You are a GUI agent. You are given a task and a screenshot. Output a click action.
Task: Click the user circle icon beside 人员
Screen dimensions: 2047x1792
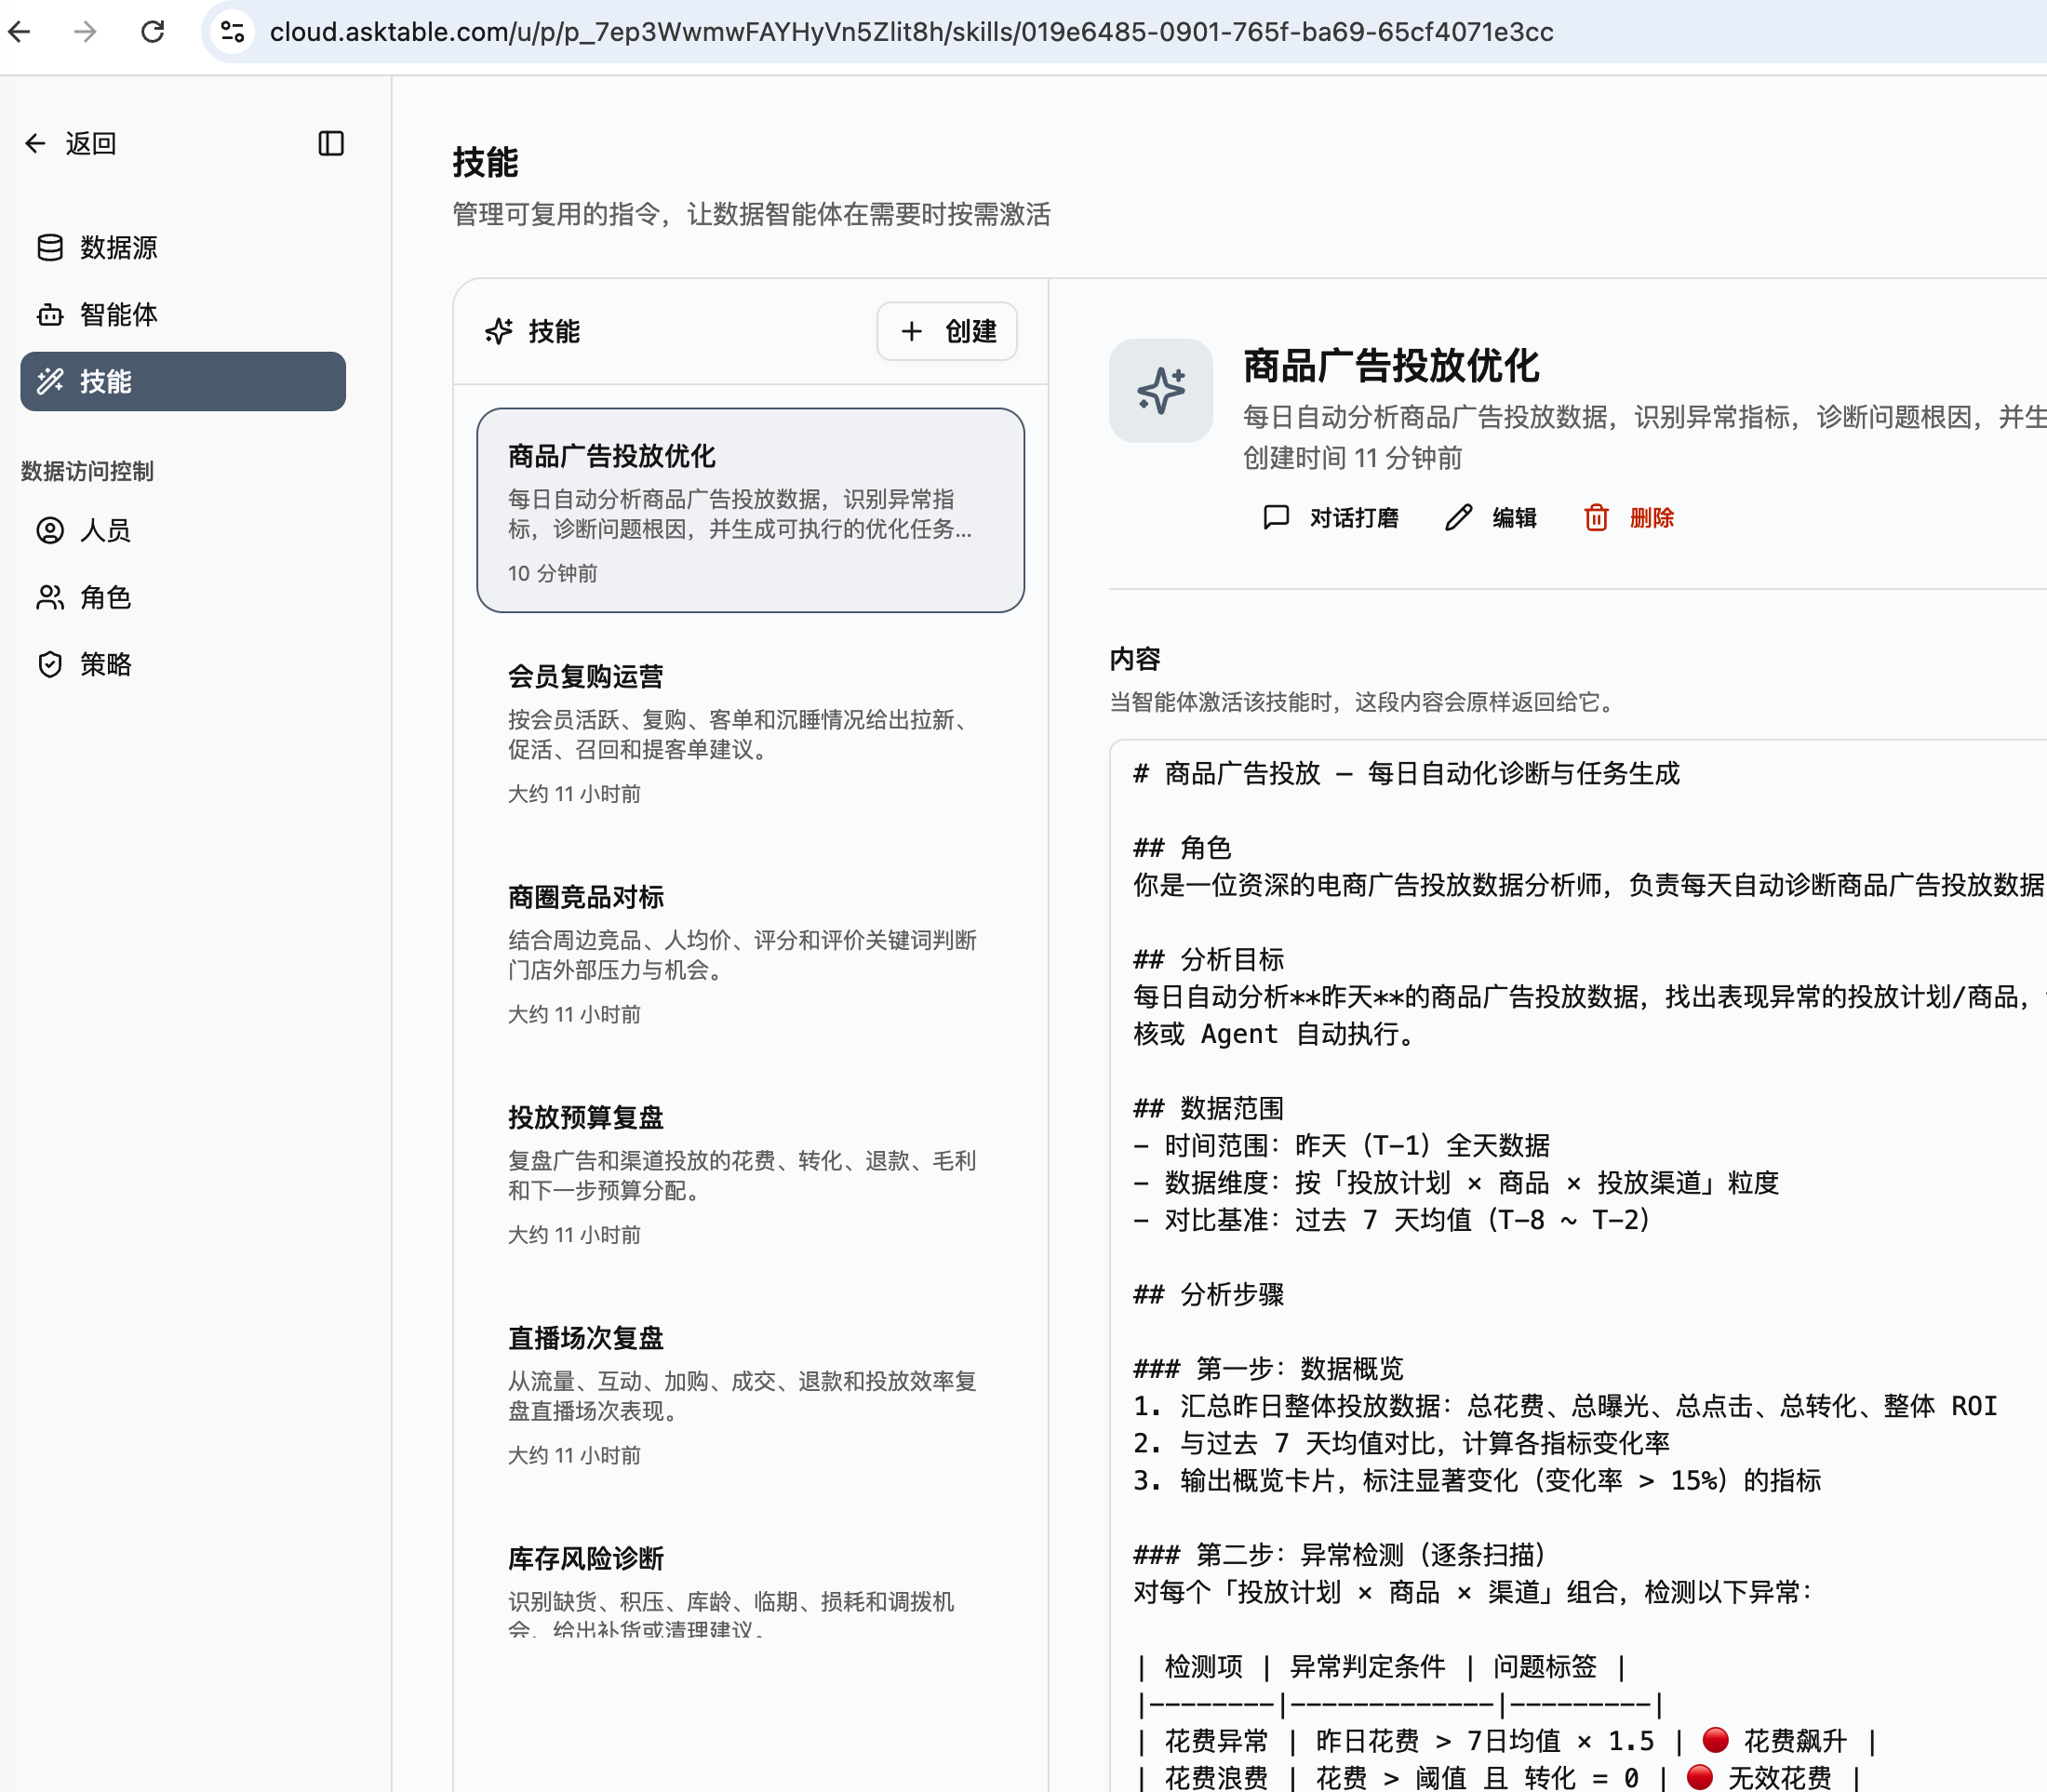50,530
